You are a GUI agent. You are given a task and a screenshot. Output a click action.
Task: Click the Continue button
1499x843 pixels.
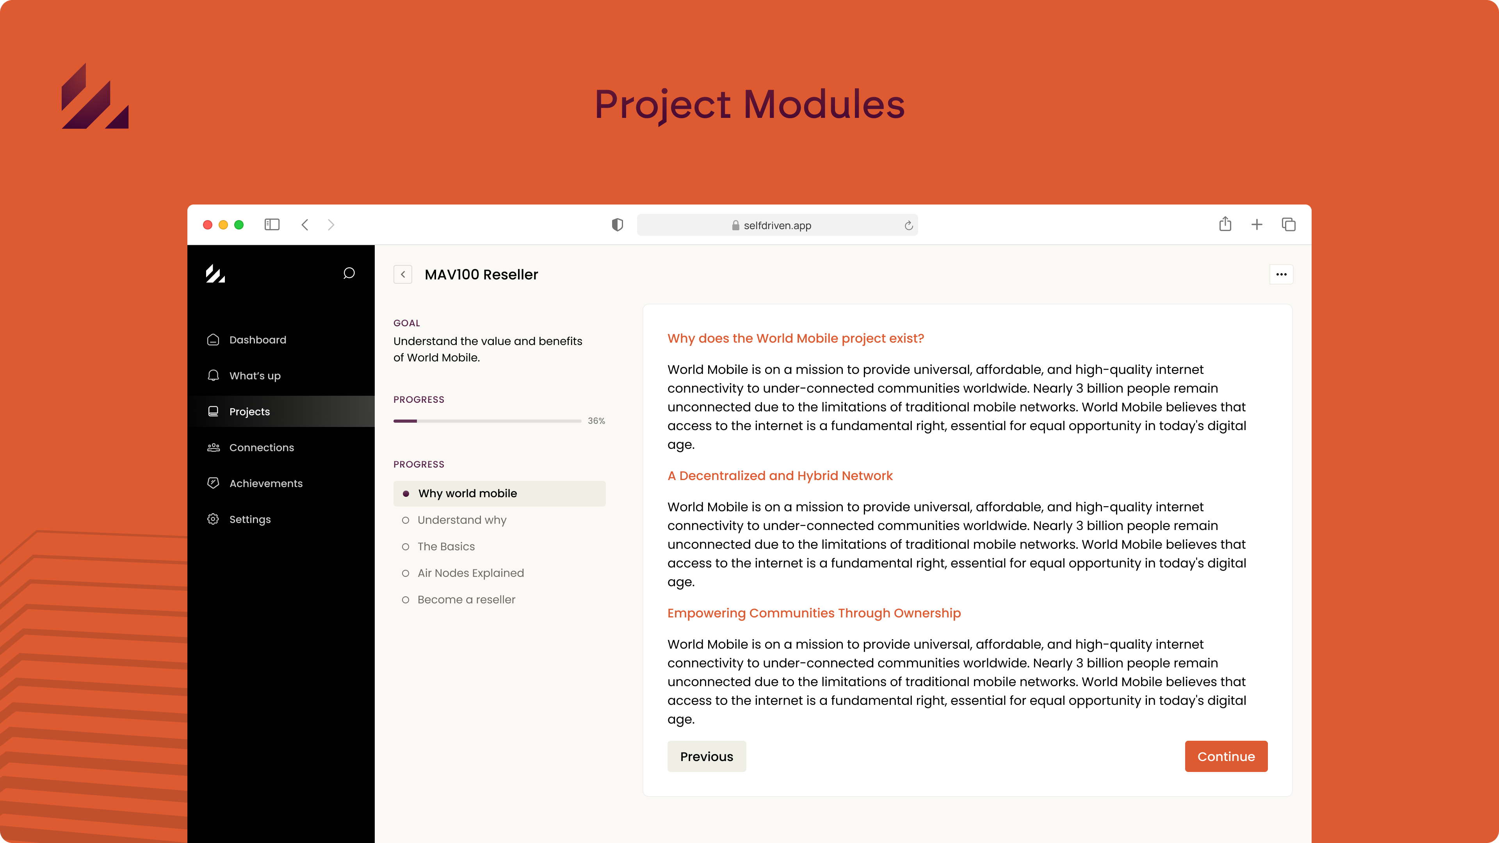[x=1226, y=756]
